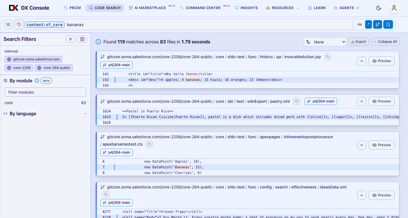
Task: Open the hamburger menu beside search bar
Action: [x=8, y=24]
